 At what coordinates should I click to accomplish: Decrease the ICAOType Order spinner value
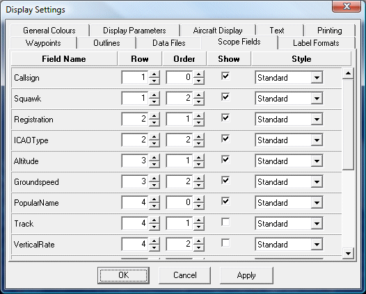pos(198,144)
